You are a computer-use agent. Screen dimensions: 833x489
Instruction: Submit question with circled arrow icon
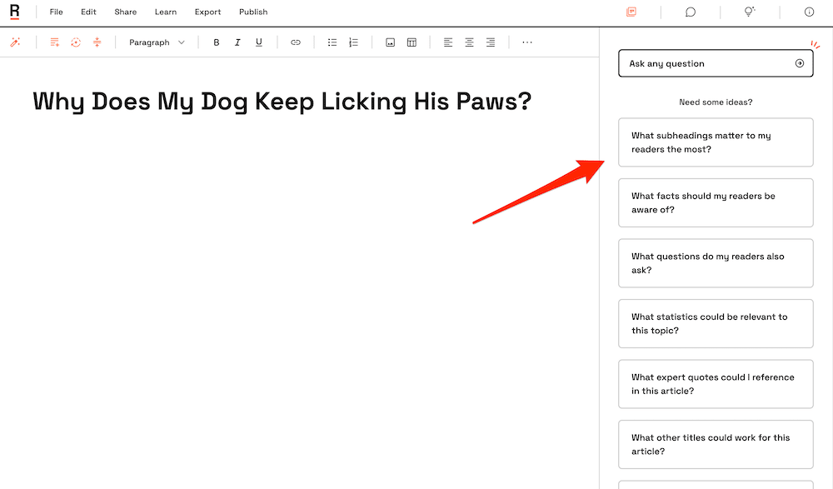point(800,63)
